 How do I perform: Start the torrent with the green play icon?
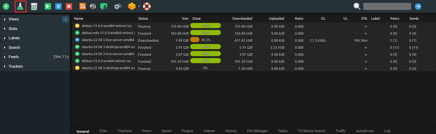[48, 6]
